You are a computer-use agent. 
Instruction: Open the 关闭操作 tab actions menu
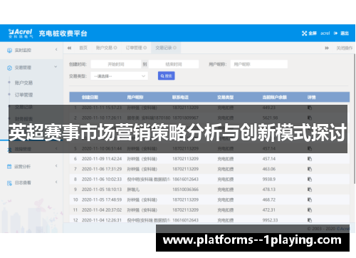click(x=345, y=48)
